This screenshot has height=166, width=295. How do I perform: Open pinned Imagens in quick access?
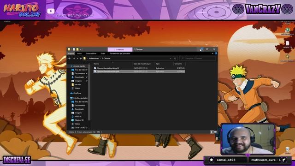point(78,81)
